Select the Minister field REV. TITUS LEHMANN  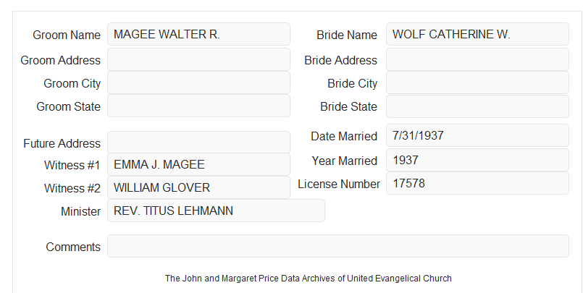216,211
